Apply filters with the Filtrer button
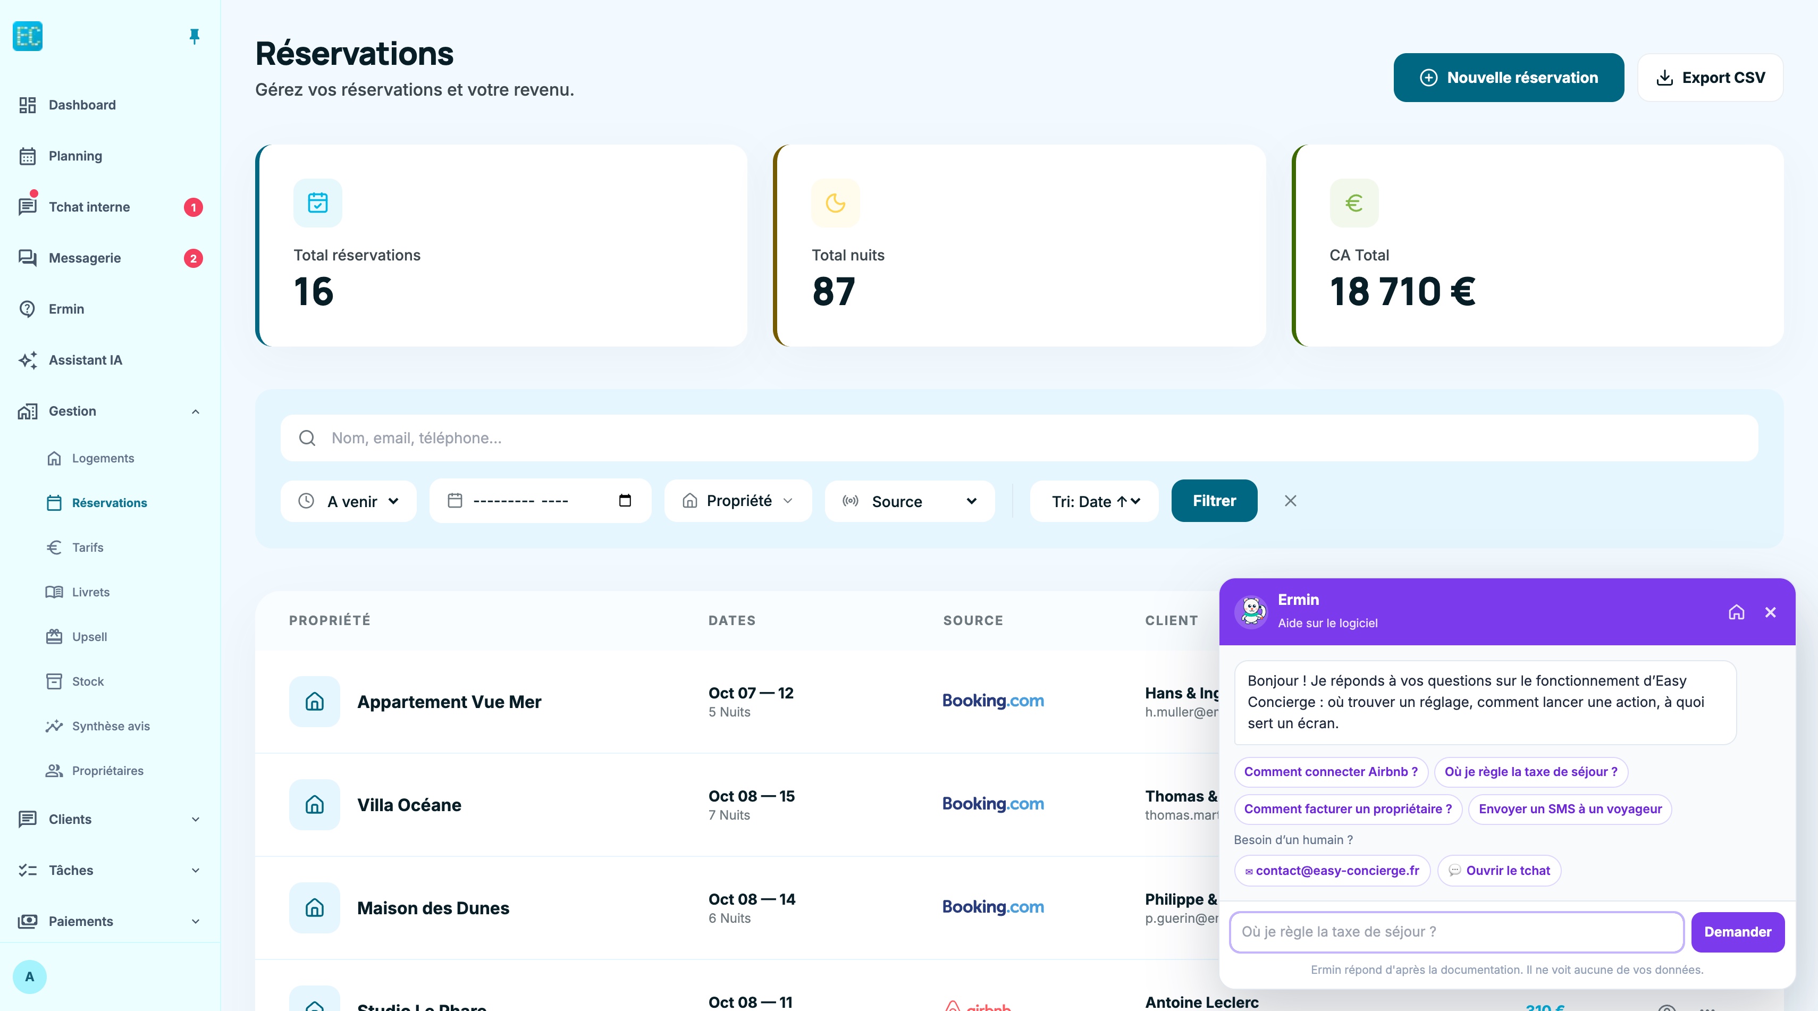The height and width of the screenshot is (1011, 1818). pos(1214,501)
